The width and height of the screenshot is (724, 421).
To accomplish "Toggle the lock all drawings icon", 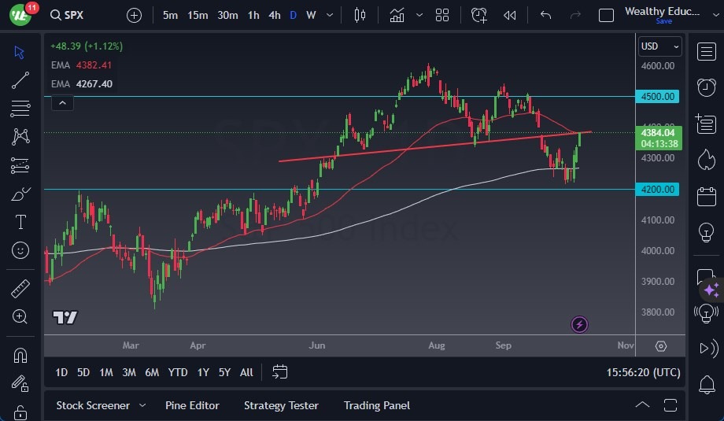I will tap(20, 411).
